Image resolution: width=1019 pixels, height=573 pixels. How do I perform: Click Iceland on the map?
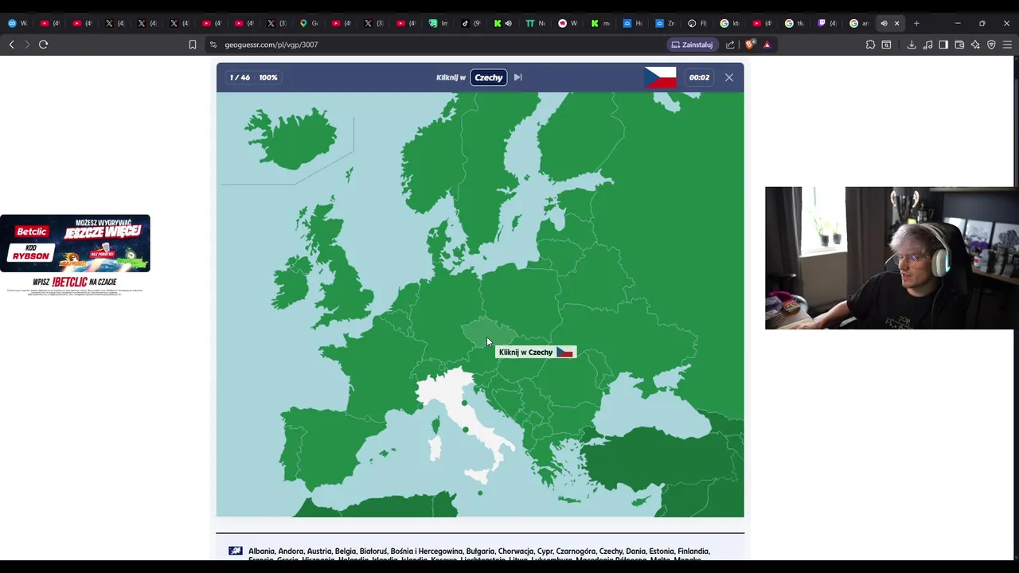pyautogui.click(x=291, y=138)
